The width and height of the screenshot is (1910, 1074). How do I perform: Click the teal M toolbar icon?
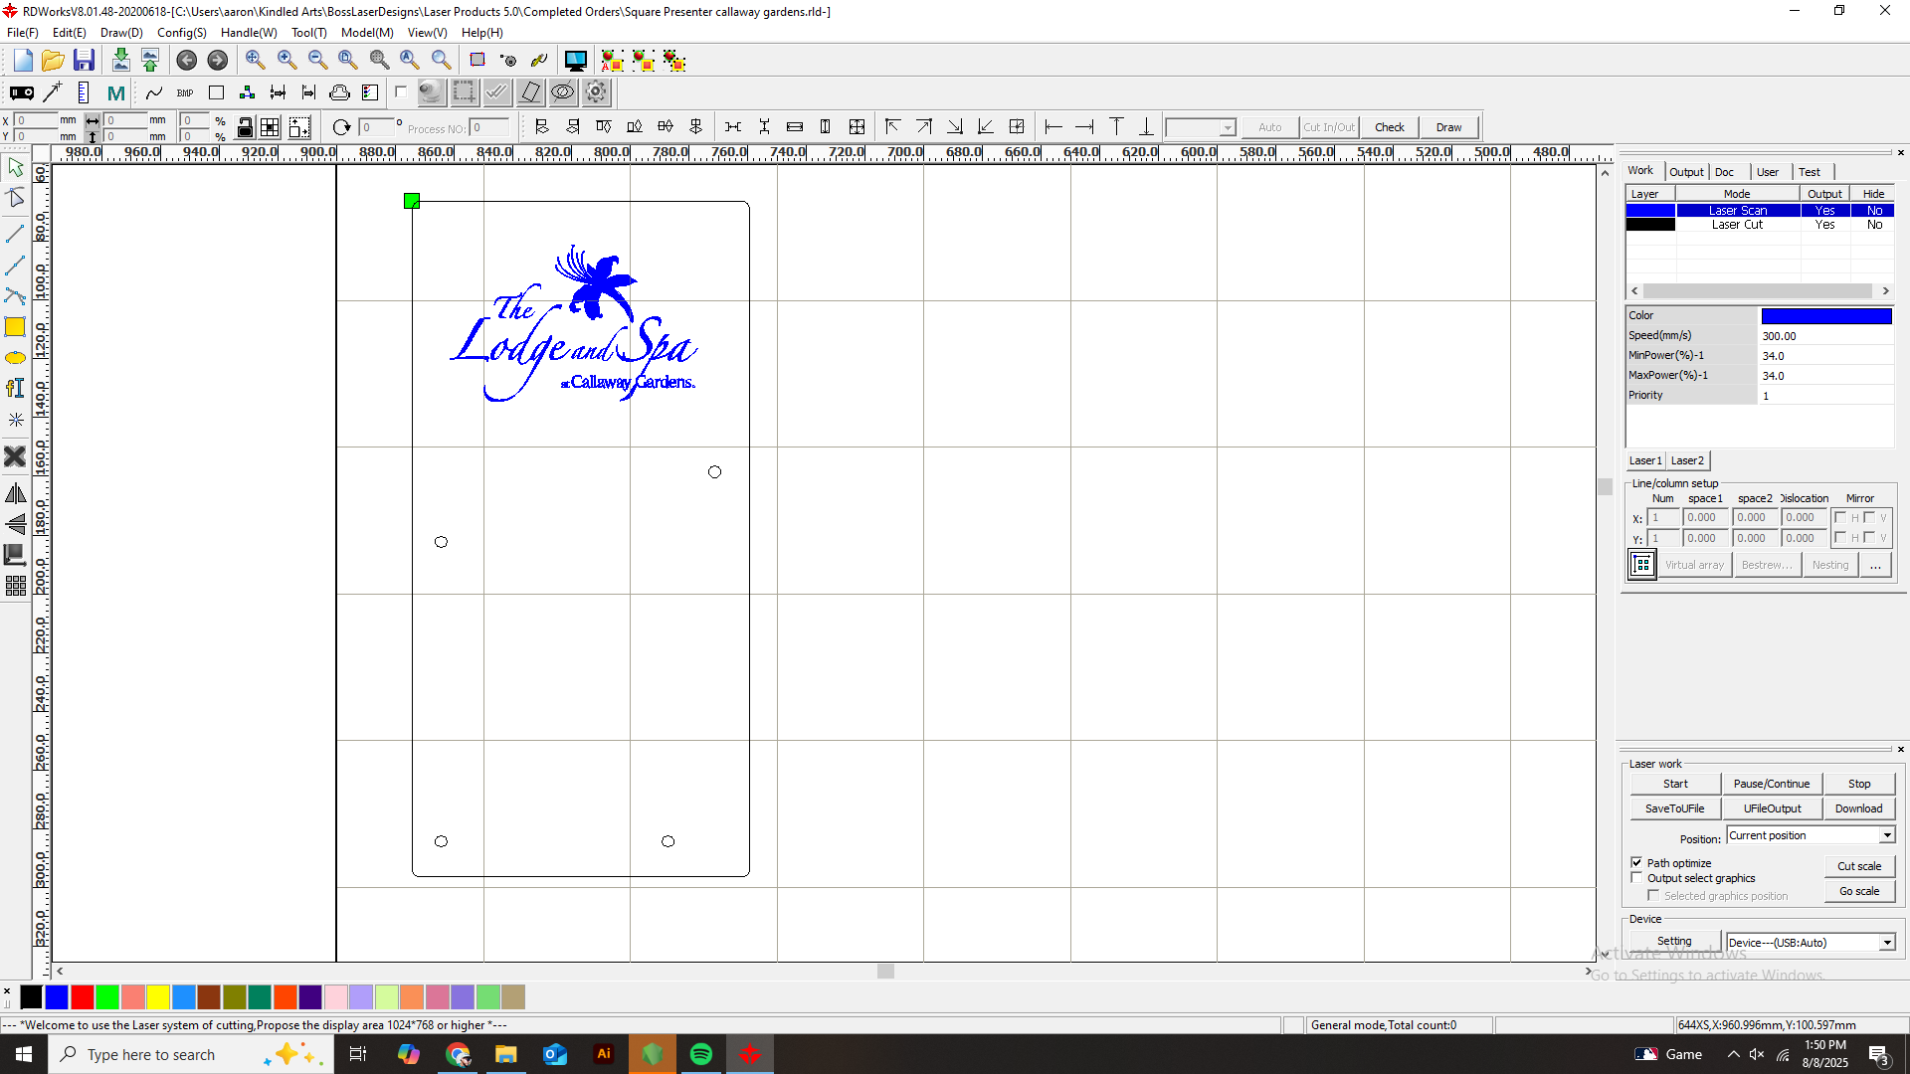115,92
